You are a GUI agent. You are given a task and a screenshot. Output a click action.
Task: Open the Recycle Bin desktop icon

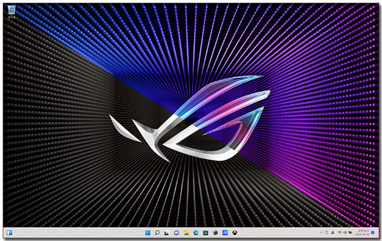(x=11, y=12)
